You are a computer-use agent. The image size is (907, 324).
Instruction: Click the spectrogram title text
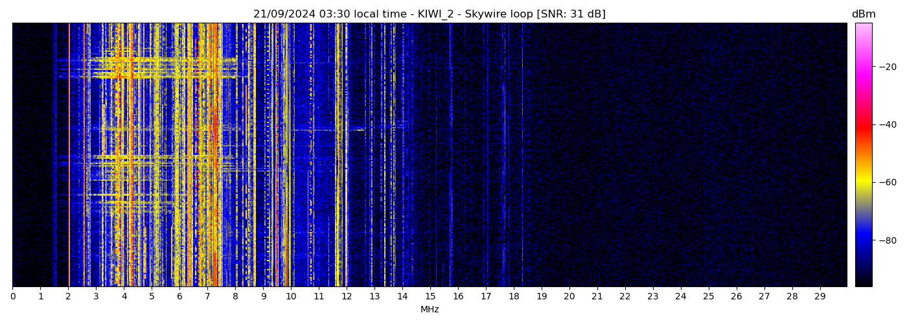pos(429,14)
